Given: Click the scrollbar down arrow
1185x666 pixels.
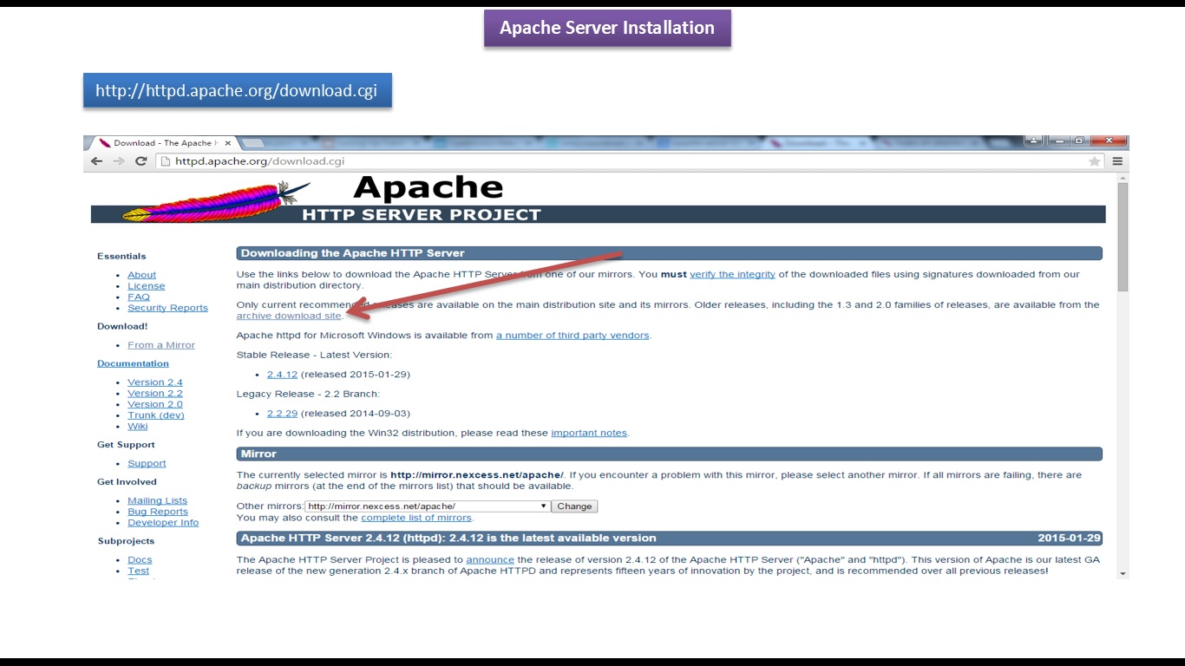Looking at the screenshot, I should tap(1123, 573).
